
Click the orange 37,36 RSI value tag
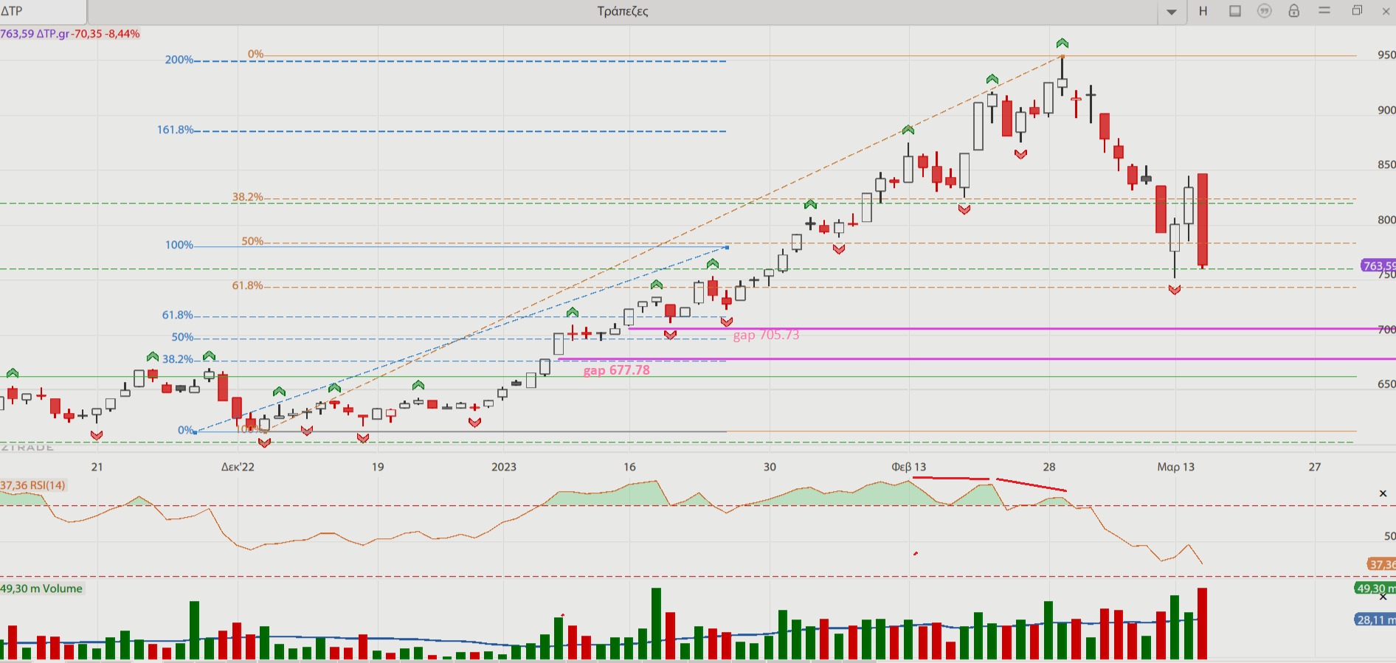coord(1381,564)
